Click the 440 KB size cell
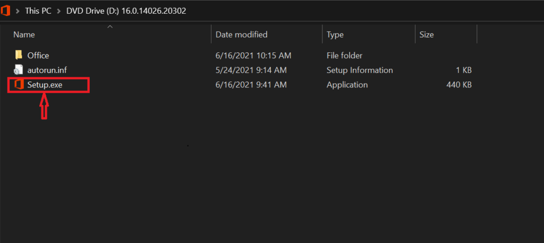The image size is (544, 243). [459, 85]
